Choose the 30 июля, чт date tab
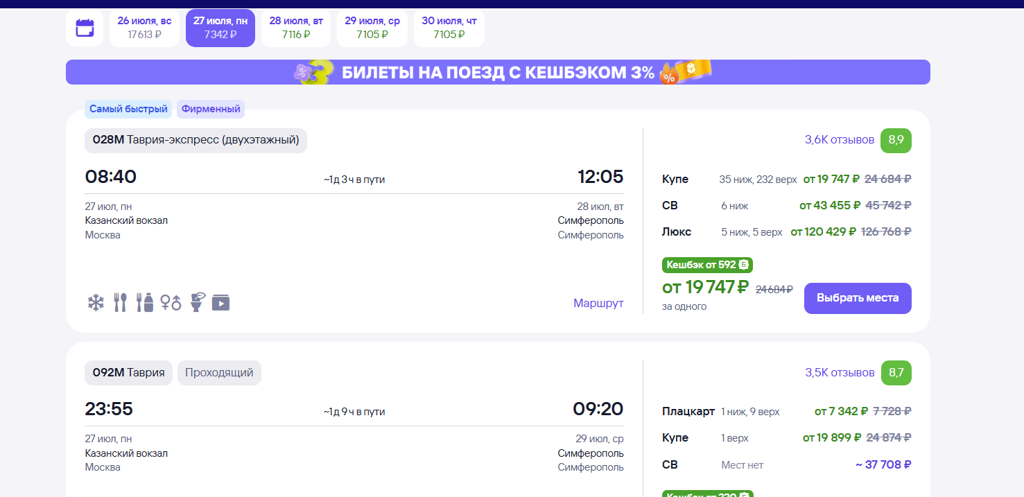The image size is (1024, 497). [449, 28]
